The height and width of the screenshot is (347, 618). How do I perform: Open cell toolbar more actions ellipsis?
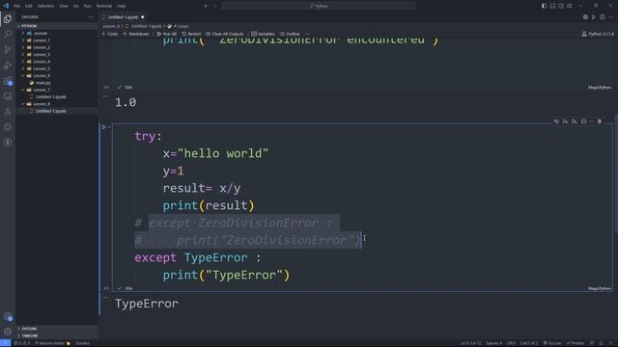pos(591,121)
